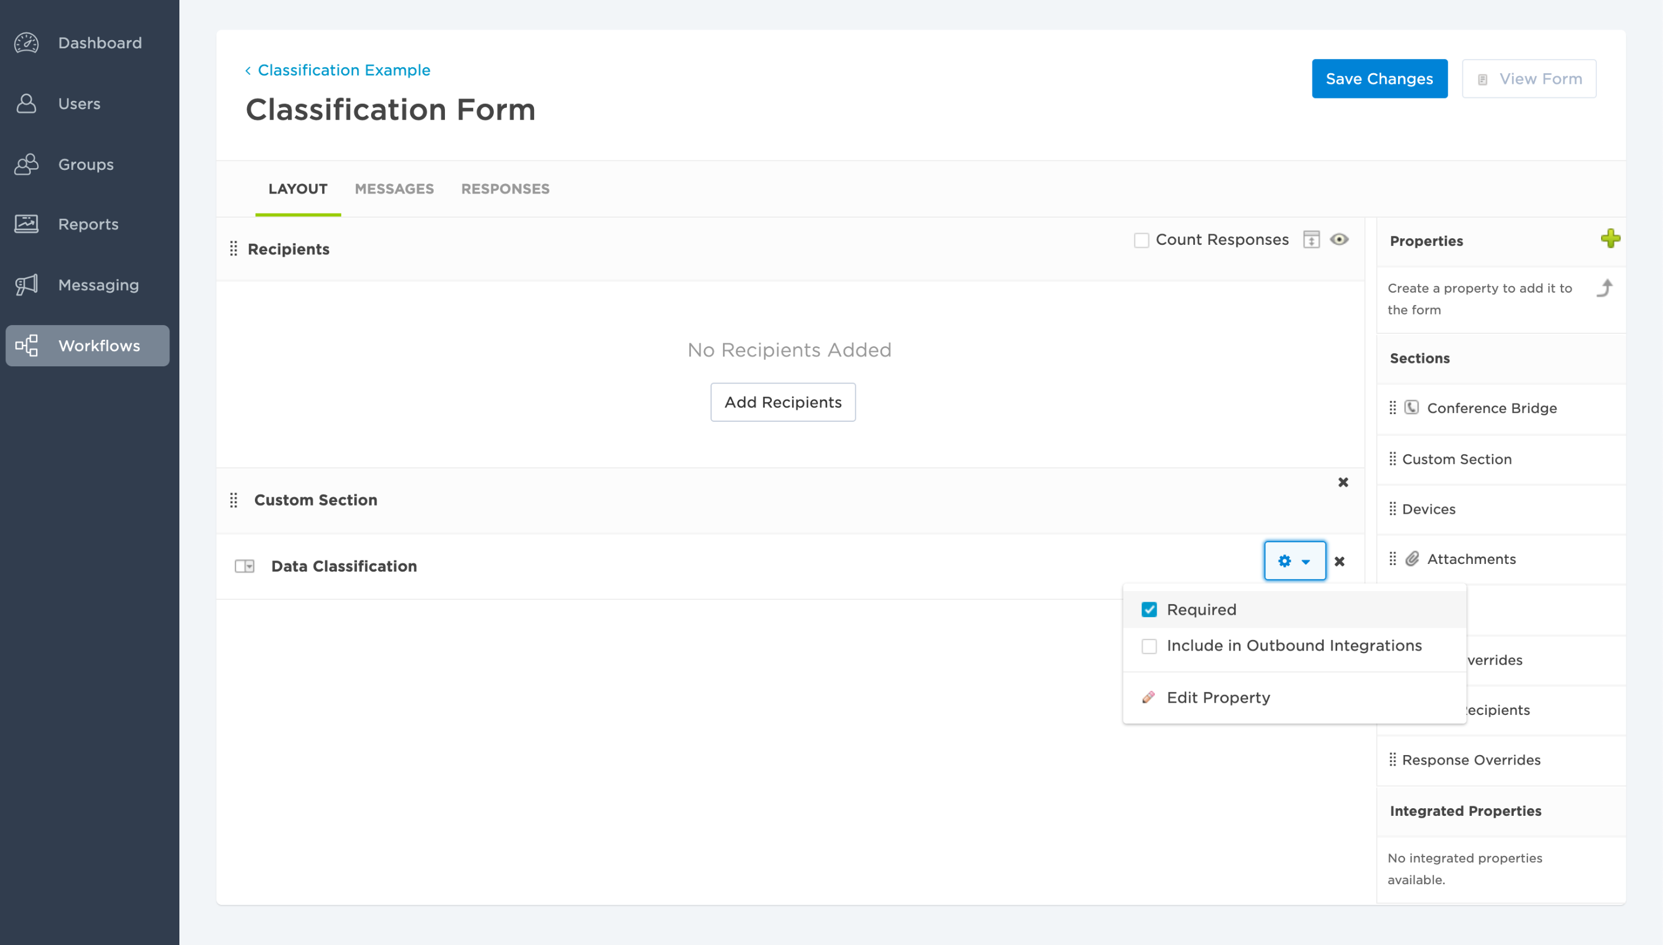Click the View Form button
1663x945 pixels.
click(1528, 78)
